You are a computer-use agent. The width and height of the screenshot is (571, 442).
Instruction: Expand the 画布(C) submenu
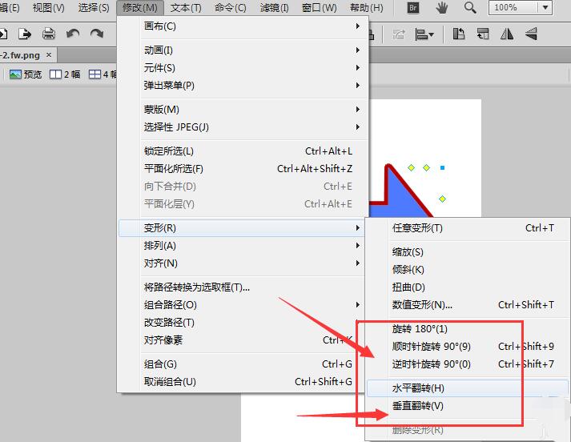tap(243, 26)
